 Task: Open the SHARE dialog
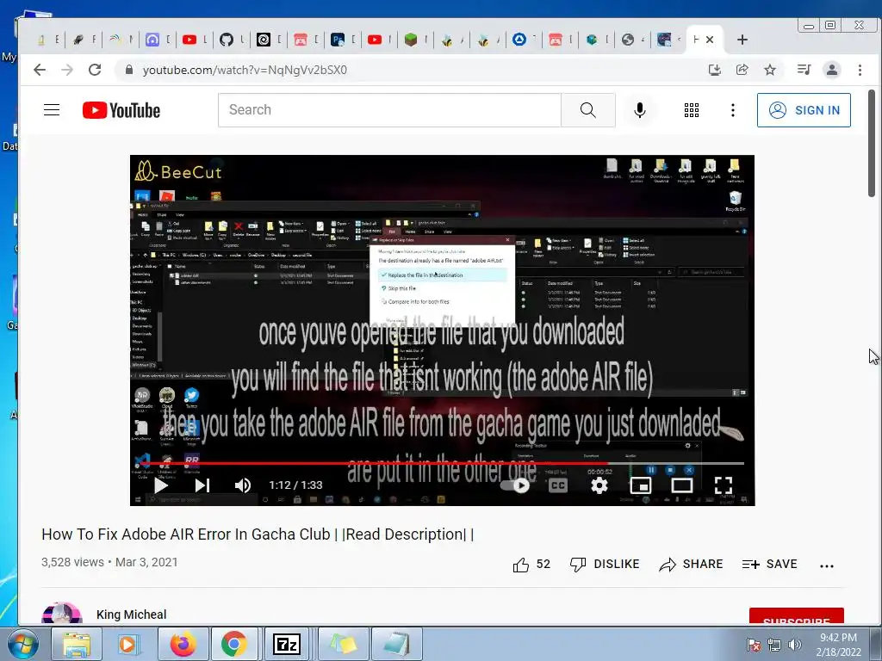click(x=691, y=565)
